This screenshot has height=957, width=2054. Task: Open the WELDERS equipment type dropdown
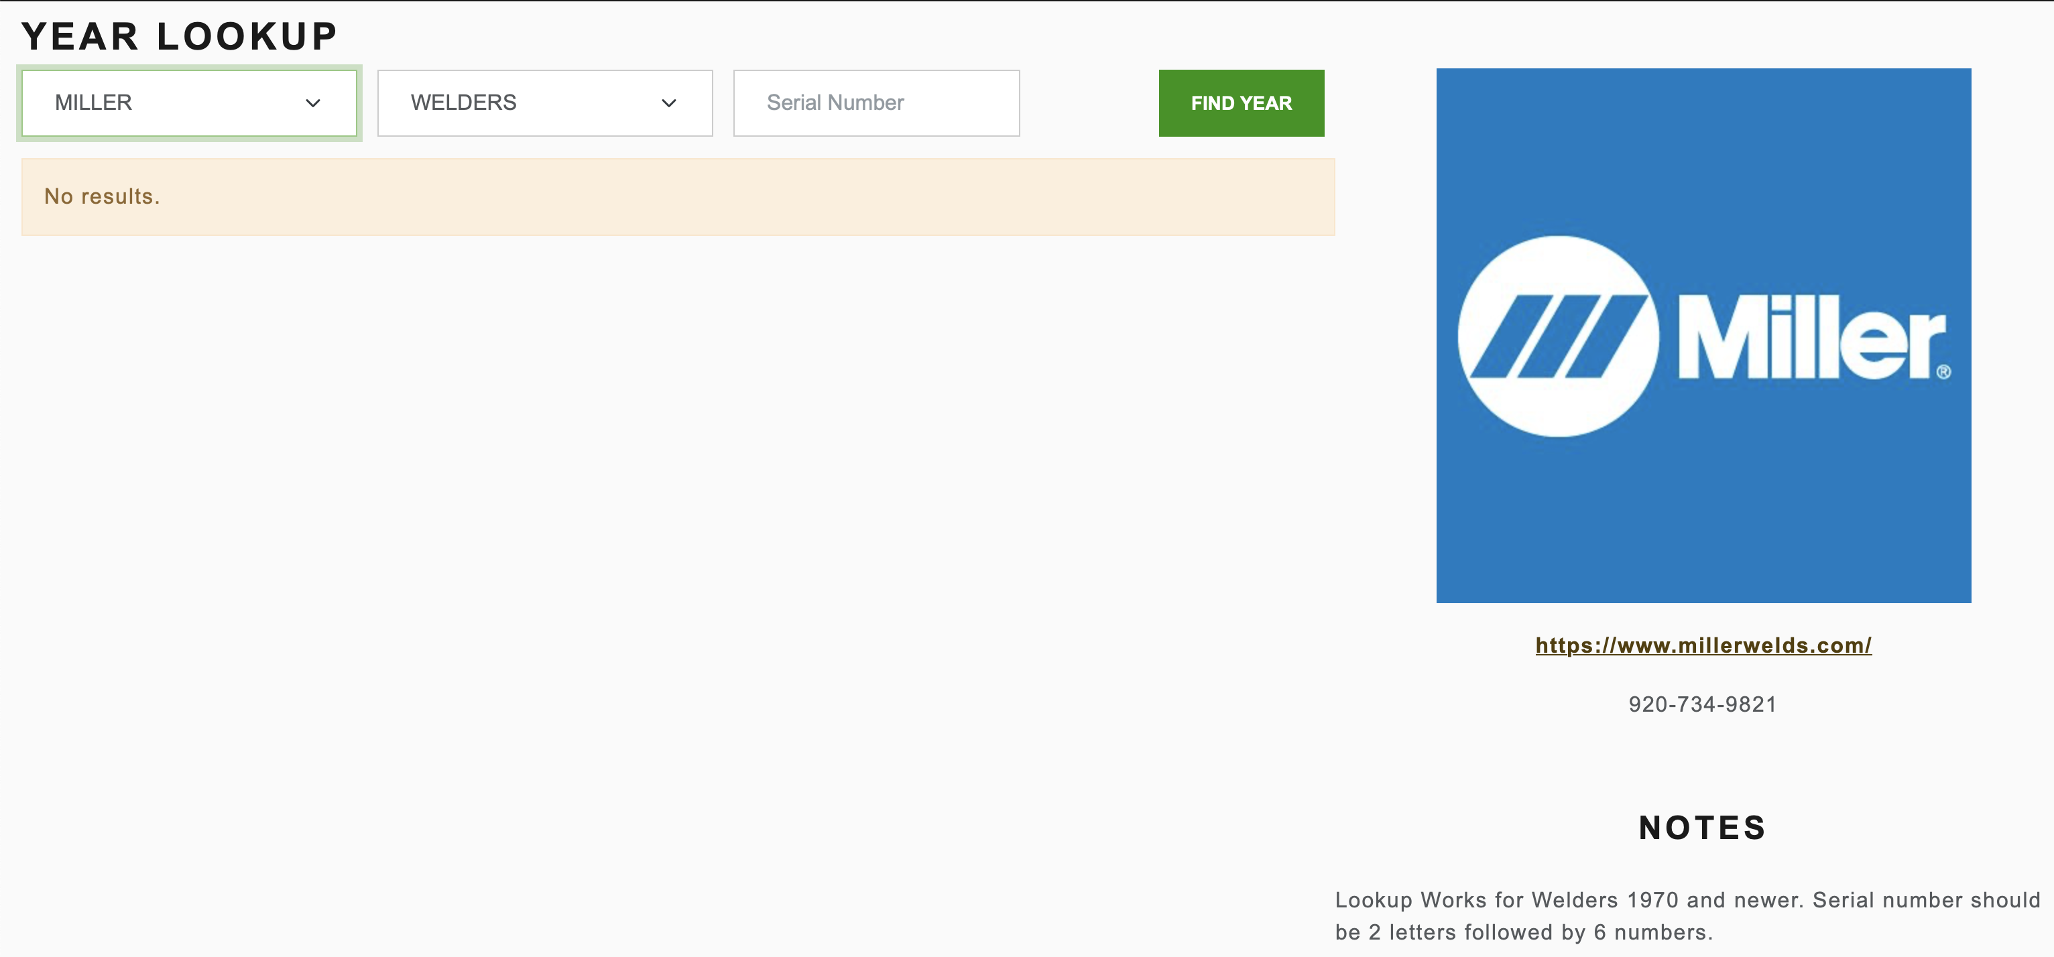(x=544, y=103)
